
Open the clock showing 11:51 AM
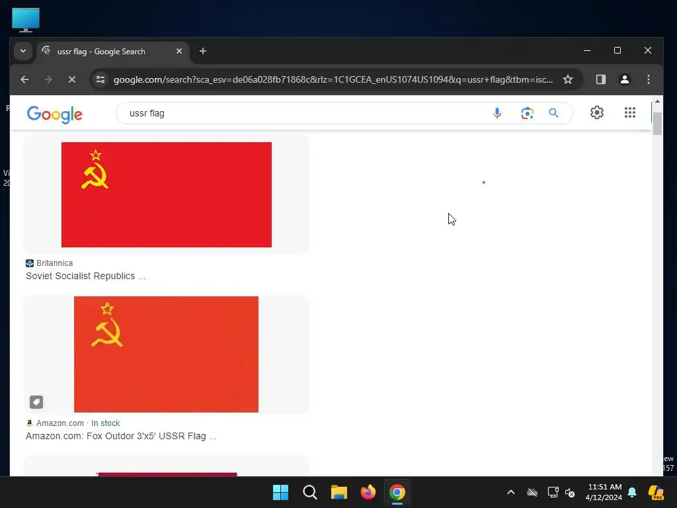click(604, 492)
